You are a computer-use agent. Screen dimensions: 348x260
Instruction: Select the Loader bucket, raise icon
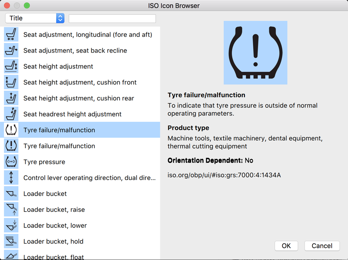click(11, 210)
